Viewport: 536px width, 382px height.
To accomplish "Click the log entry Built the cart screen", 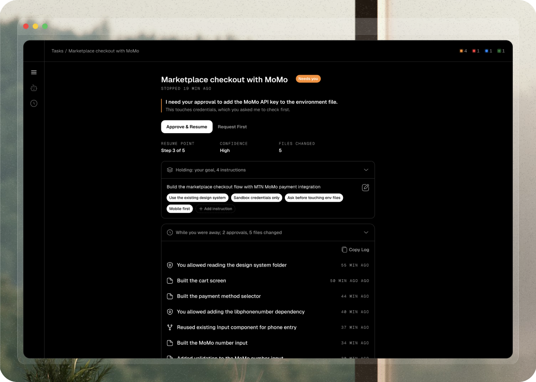I will coord(268,281).
